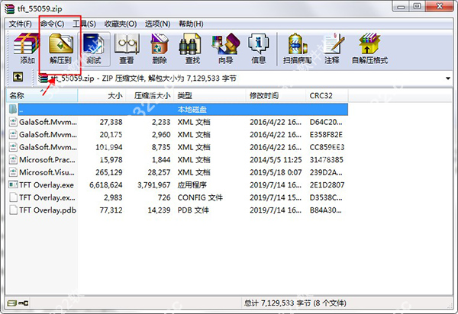Click size value 6,618,624
Viewport: 458px width, 314px height.
[106, 185]
